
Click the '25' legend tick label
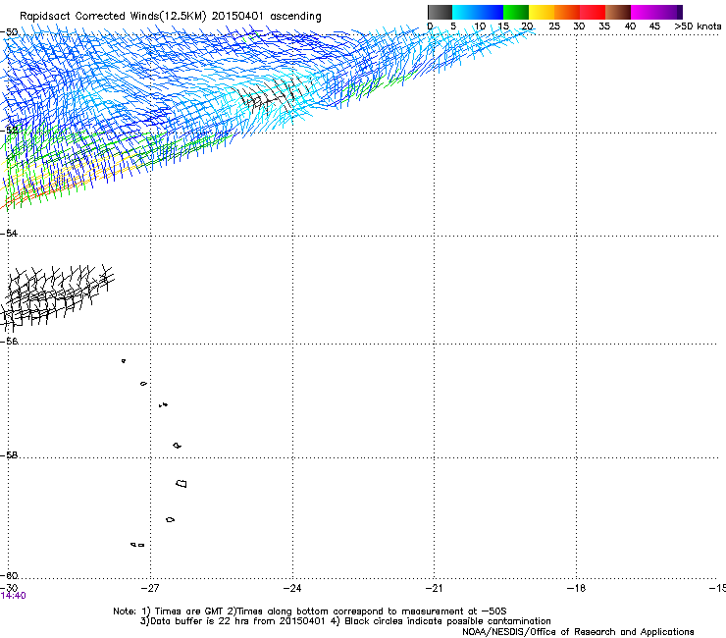[554, 27]
